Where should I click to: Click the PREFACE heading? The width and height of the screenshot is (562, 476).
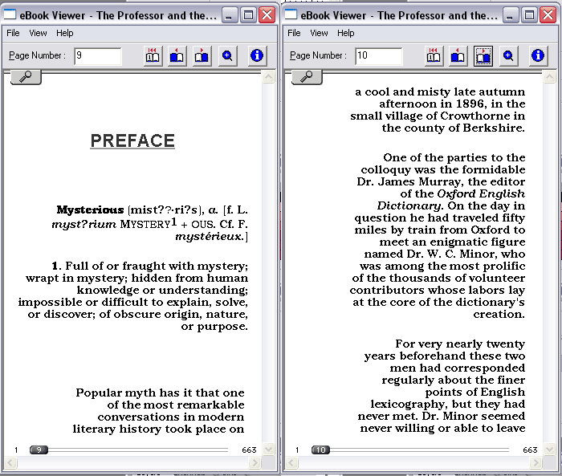(x=132, y=140)
